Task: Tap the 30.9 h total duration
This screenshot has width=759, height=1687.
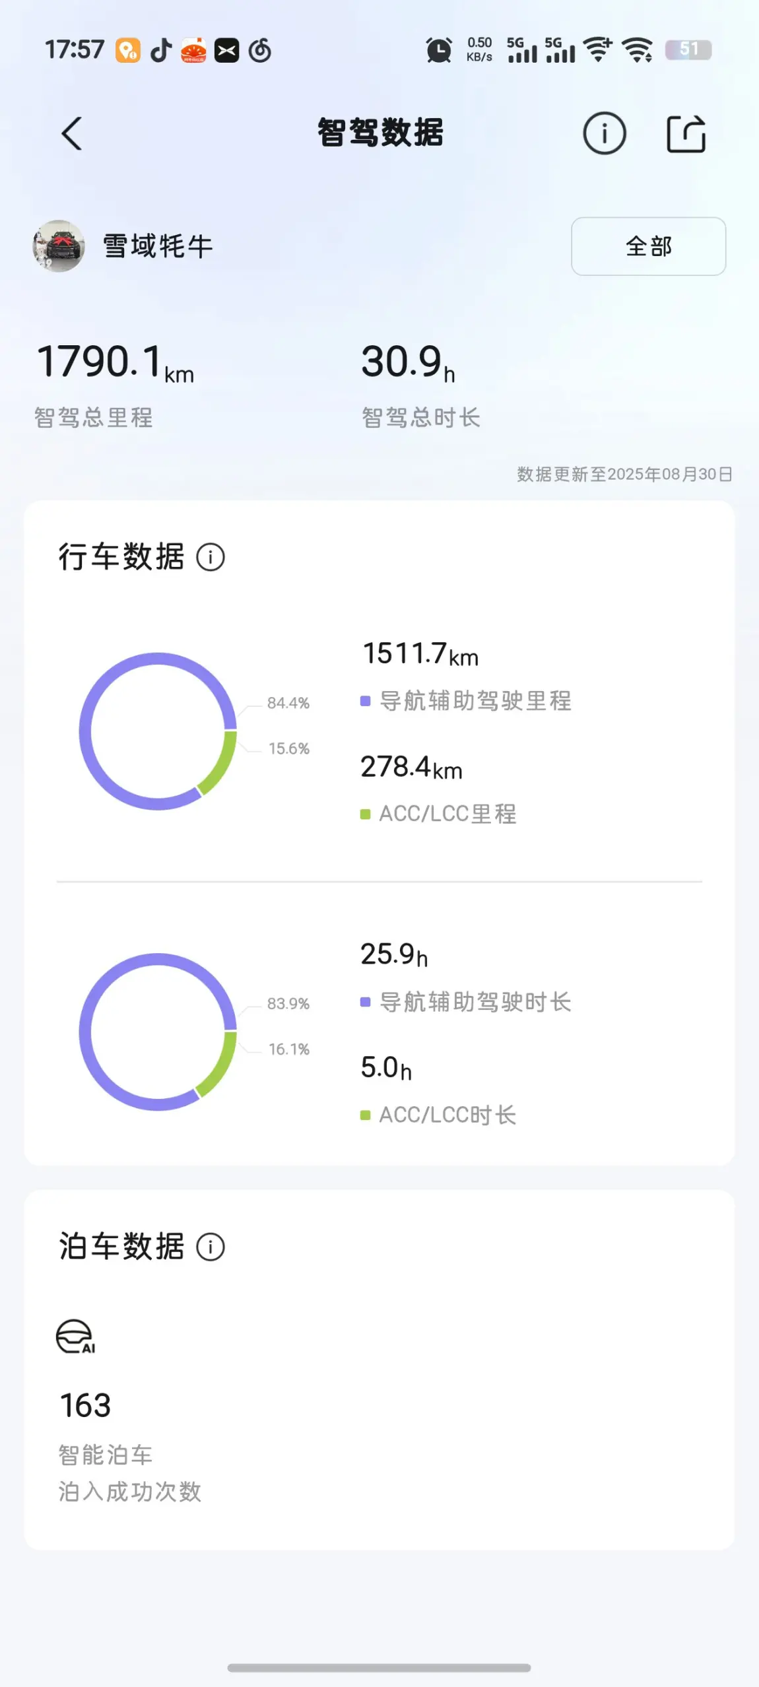Action: coord(409,362)
